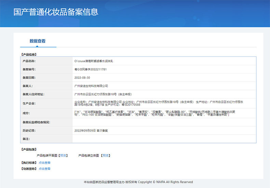
Task: Click the NMPA copyright footer text
Action: pyautogui.click(x=138, y=182)
